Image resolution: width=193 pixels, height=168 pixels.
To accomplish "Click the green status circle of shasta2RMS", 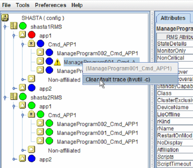I will pos(23,97).
